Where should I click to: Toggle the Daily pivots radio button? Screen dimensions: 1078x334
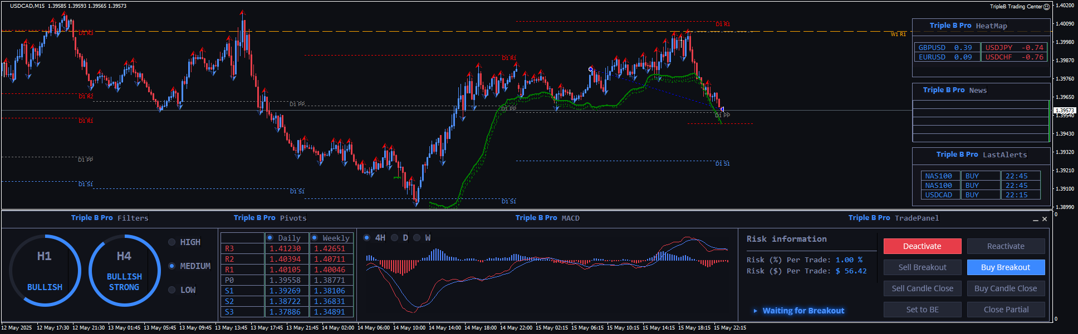270,238
